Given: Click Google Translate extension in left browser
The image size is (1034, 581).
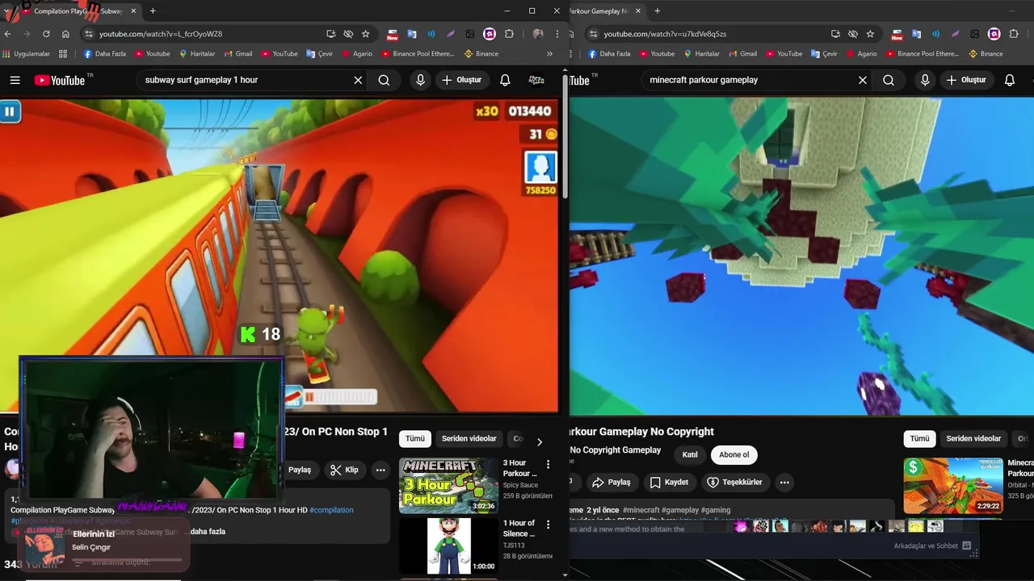Looking at the screenshot, I should 411,34.
